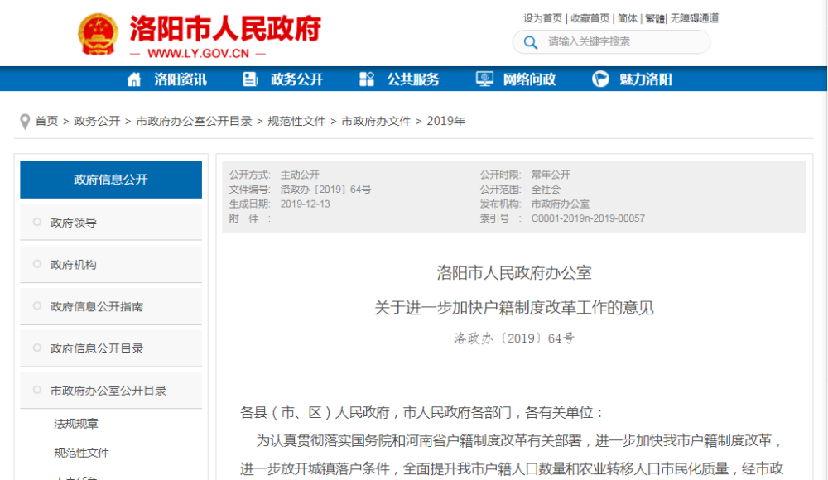Screen dimensions: 828x480
Task: Go to 2019年 in breadcrumb
Action: coord(446,122)
